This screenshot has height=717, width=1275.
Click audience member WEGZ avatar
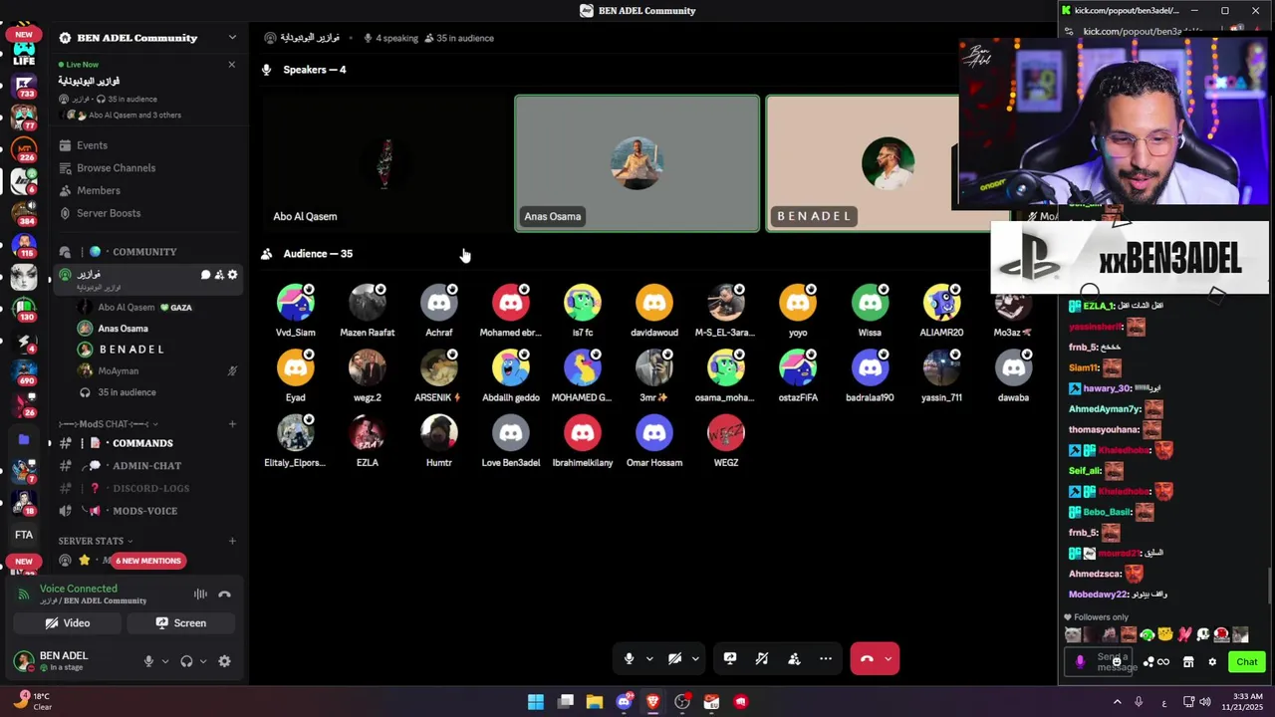[x=726, y=433]
